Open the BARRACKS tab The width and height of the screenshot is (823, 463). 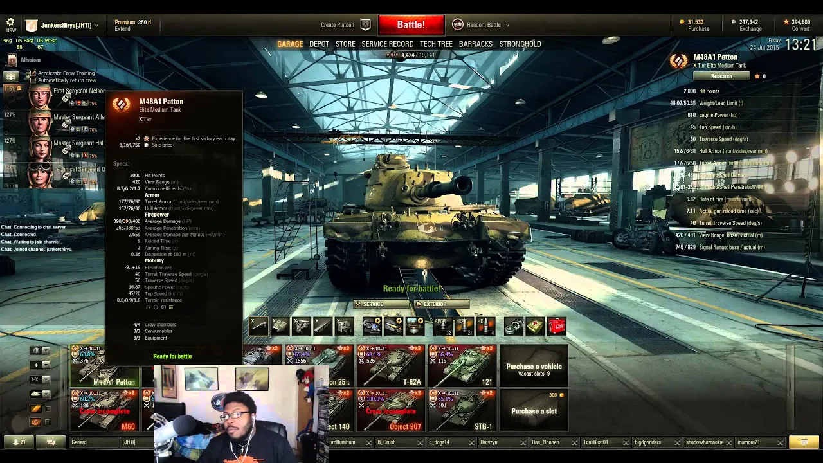[476, 44]
